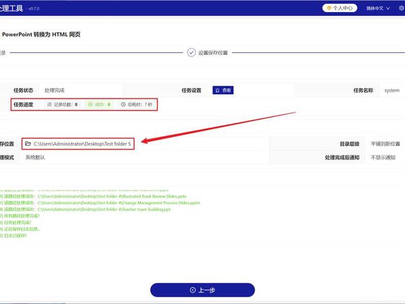
Task: Click the system task name value
Action: [x=392, y=90]
